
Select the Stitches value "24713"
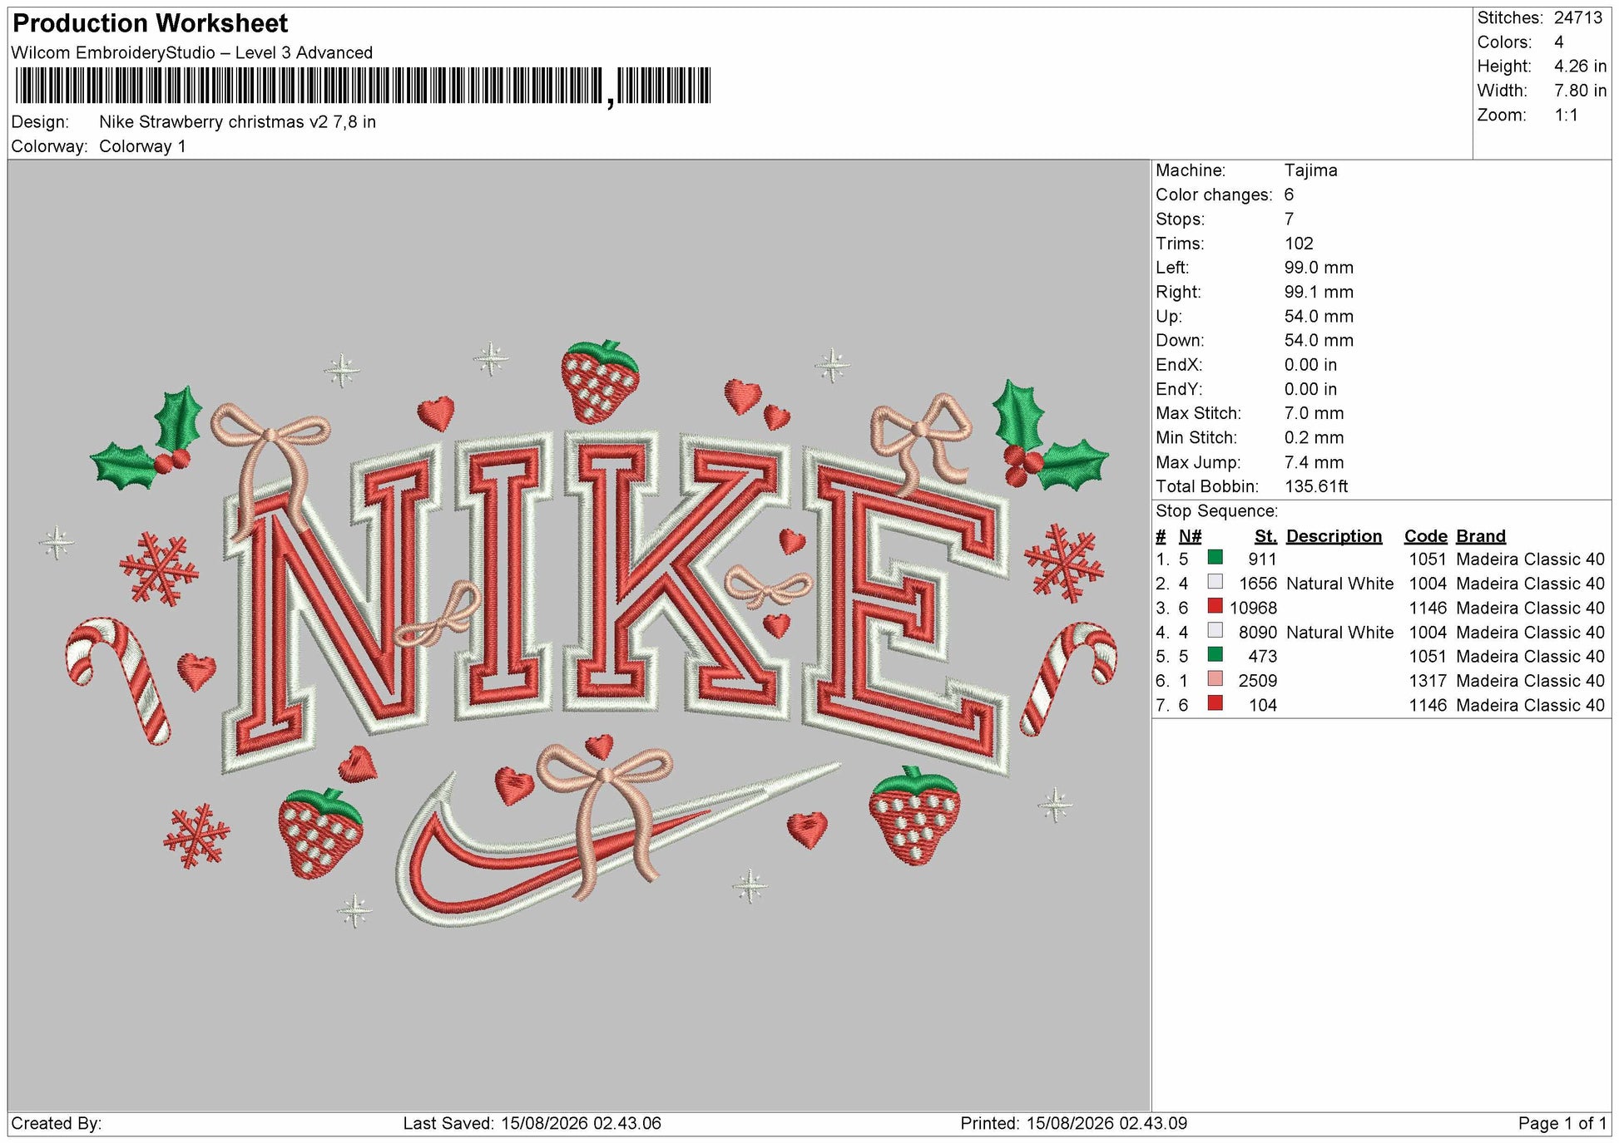click(x=1578, y=17)
